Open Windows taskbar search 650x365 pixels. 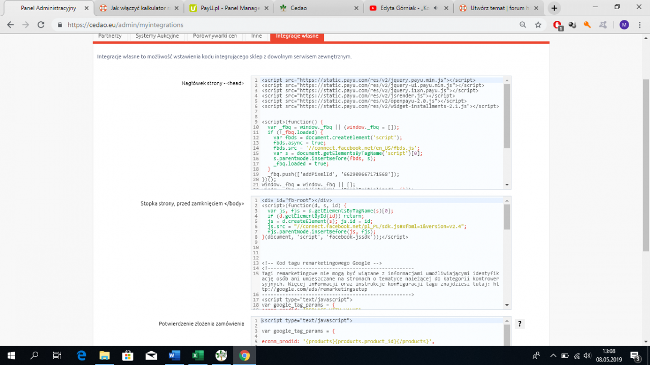[x=35, y=355]
